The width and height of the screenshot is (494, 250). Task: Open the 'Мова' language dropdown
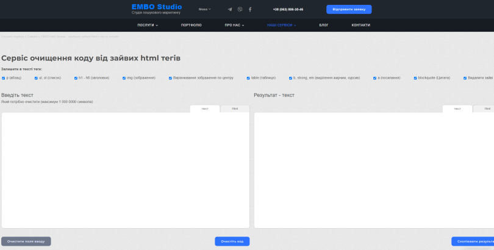point(205,9)
